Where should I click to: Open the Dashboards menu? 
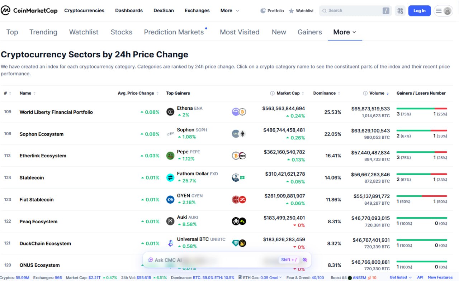129,11
